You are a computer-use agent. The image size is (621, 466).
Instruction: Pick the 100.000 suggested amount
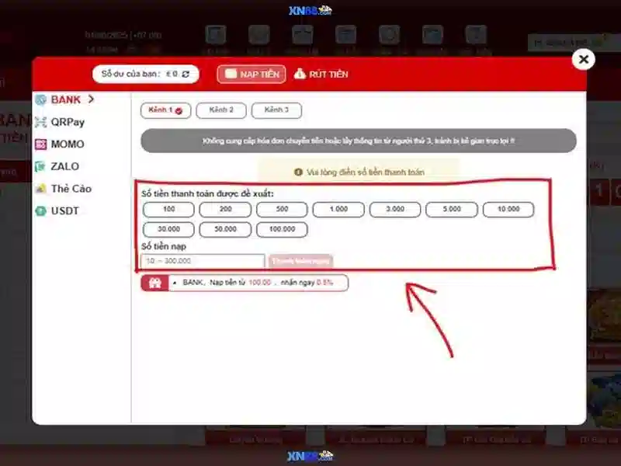282,229
